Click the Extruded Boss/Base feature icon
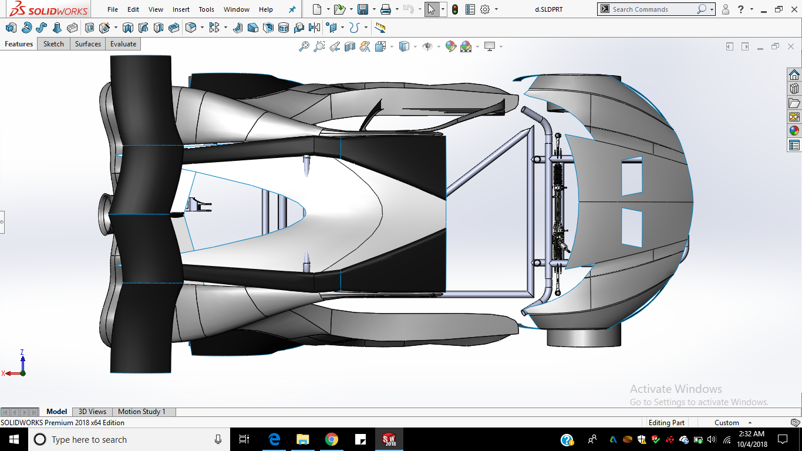The image size is (802, 451). pyautogui.click(x=11, y=28)
